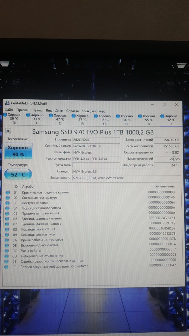Select drive G: at 35 °C
The height and width of the screenshot is (336, 189).
click(x=102, y=119)
